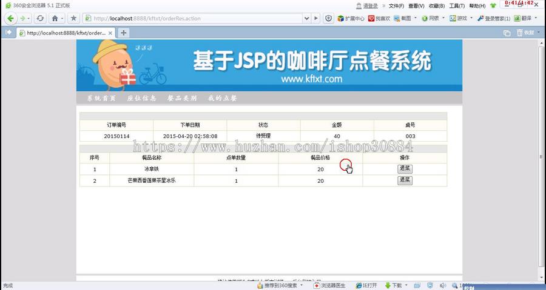Open 我的点餐 in site navigation

[222, 98]
